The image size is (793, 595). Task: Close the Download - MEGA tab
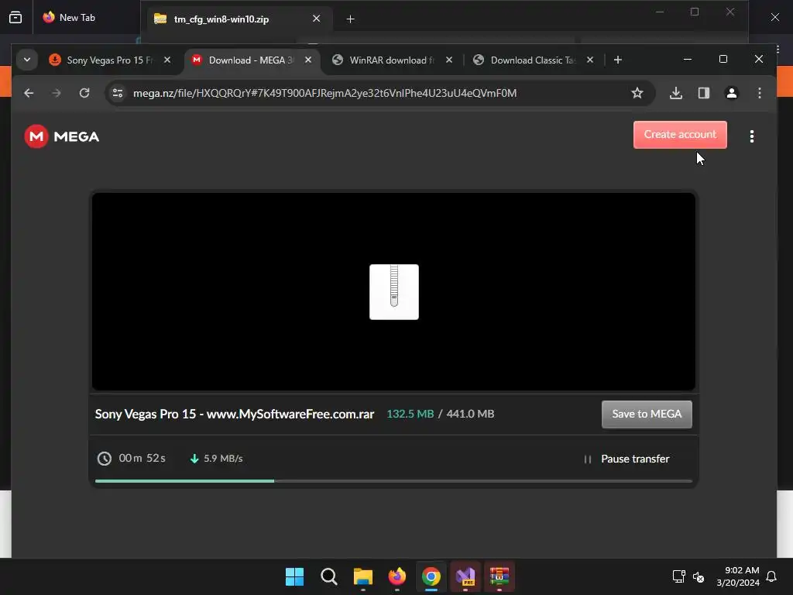(308, 60)
